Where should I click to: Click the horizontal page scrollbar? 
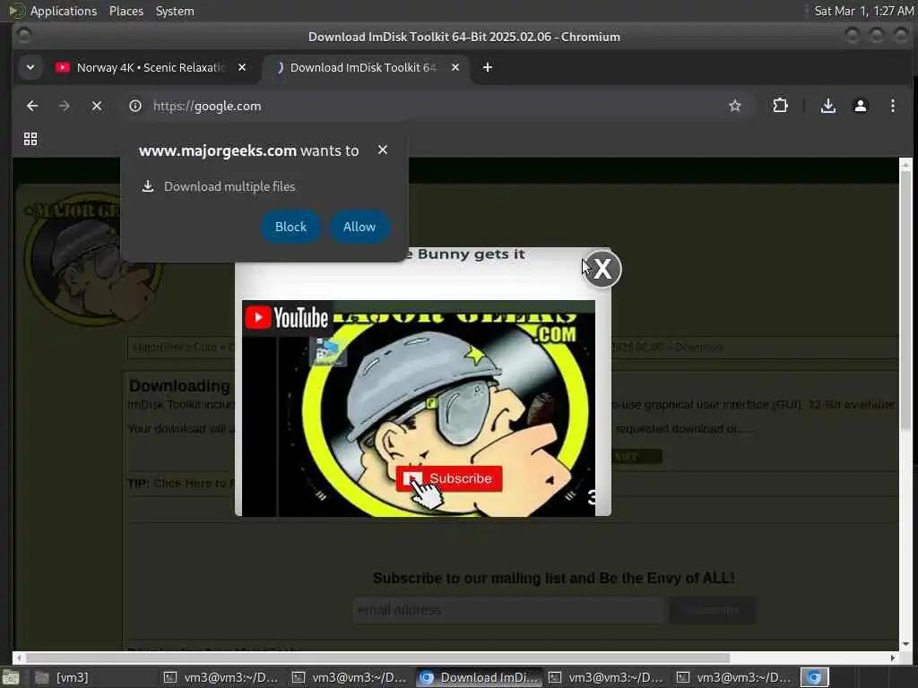click(377, 658)
